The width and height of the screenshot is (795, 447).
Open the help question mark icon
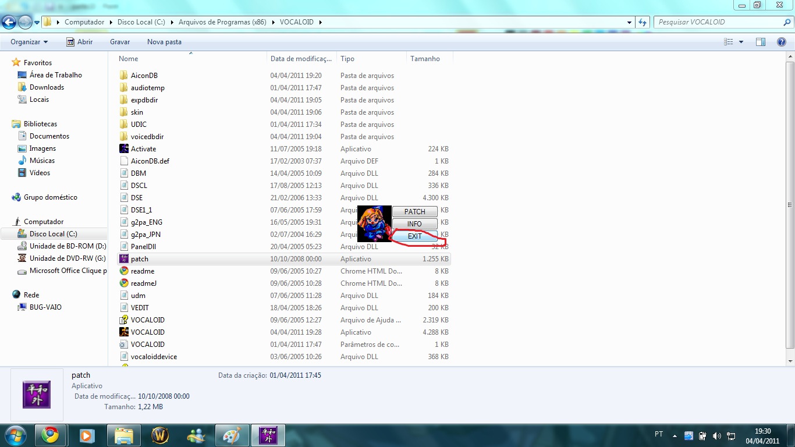782,42
